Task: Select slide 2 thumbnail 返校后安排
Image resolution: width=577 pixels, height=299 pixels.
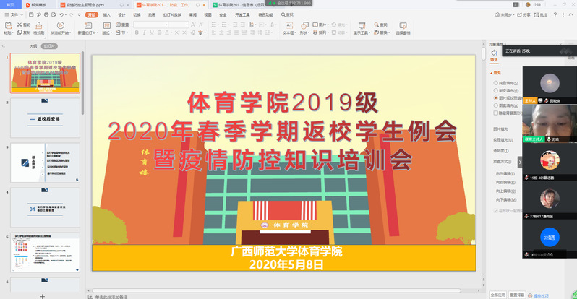Action: [x=45, y=118]
